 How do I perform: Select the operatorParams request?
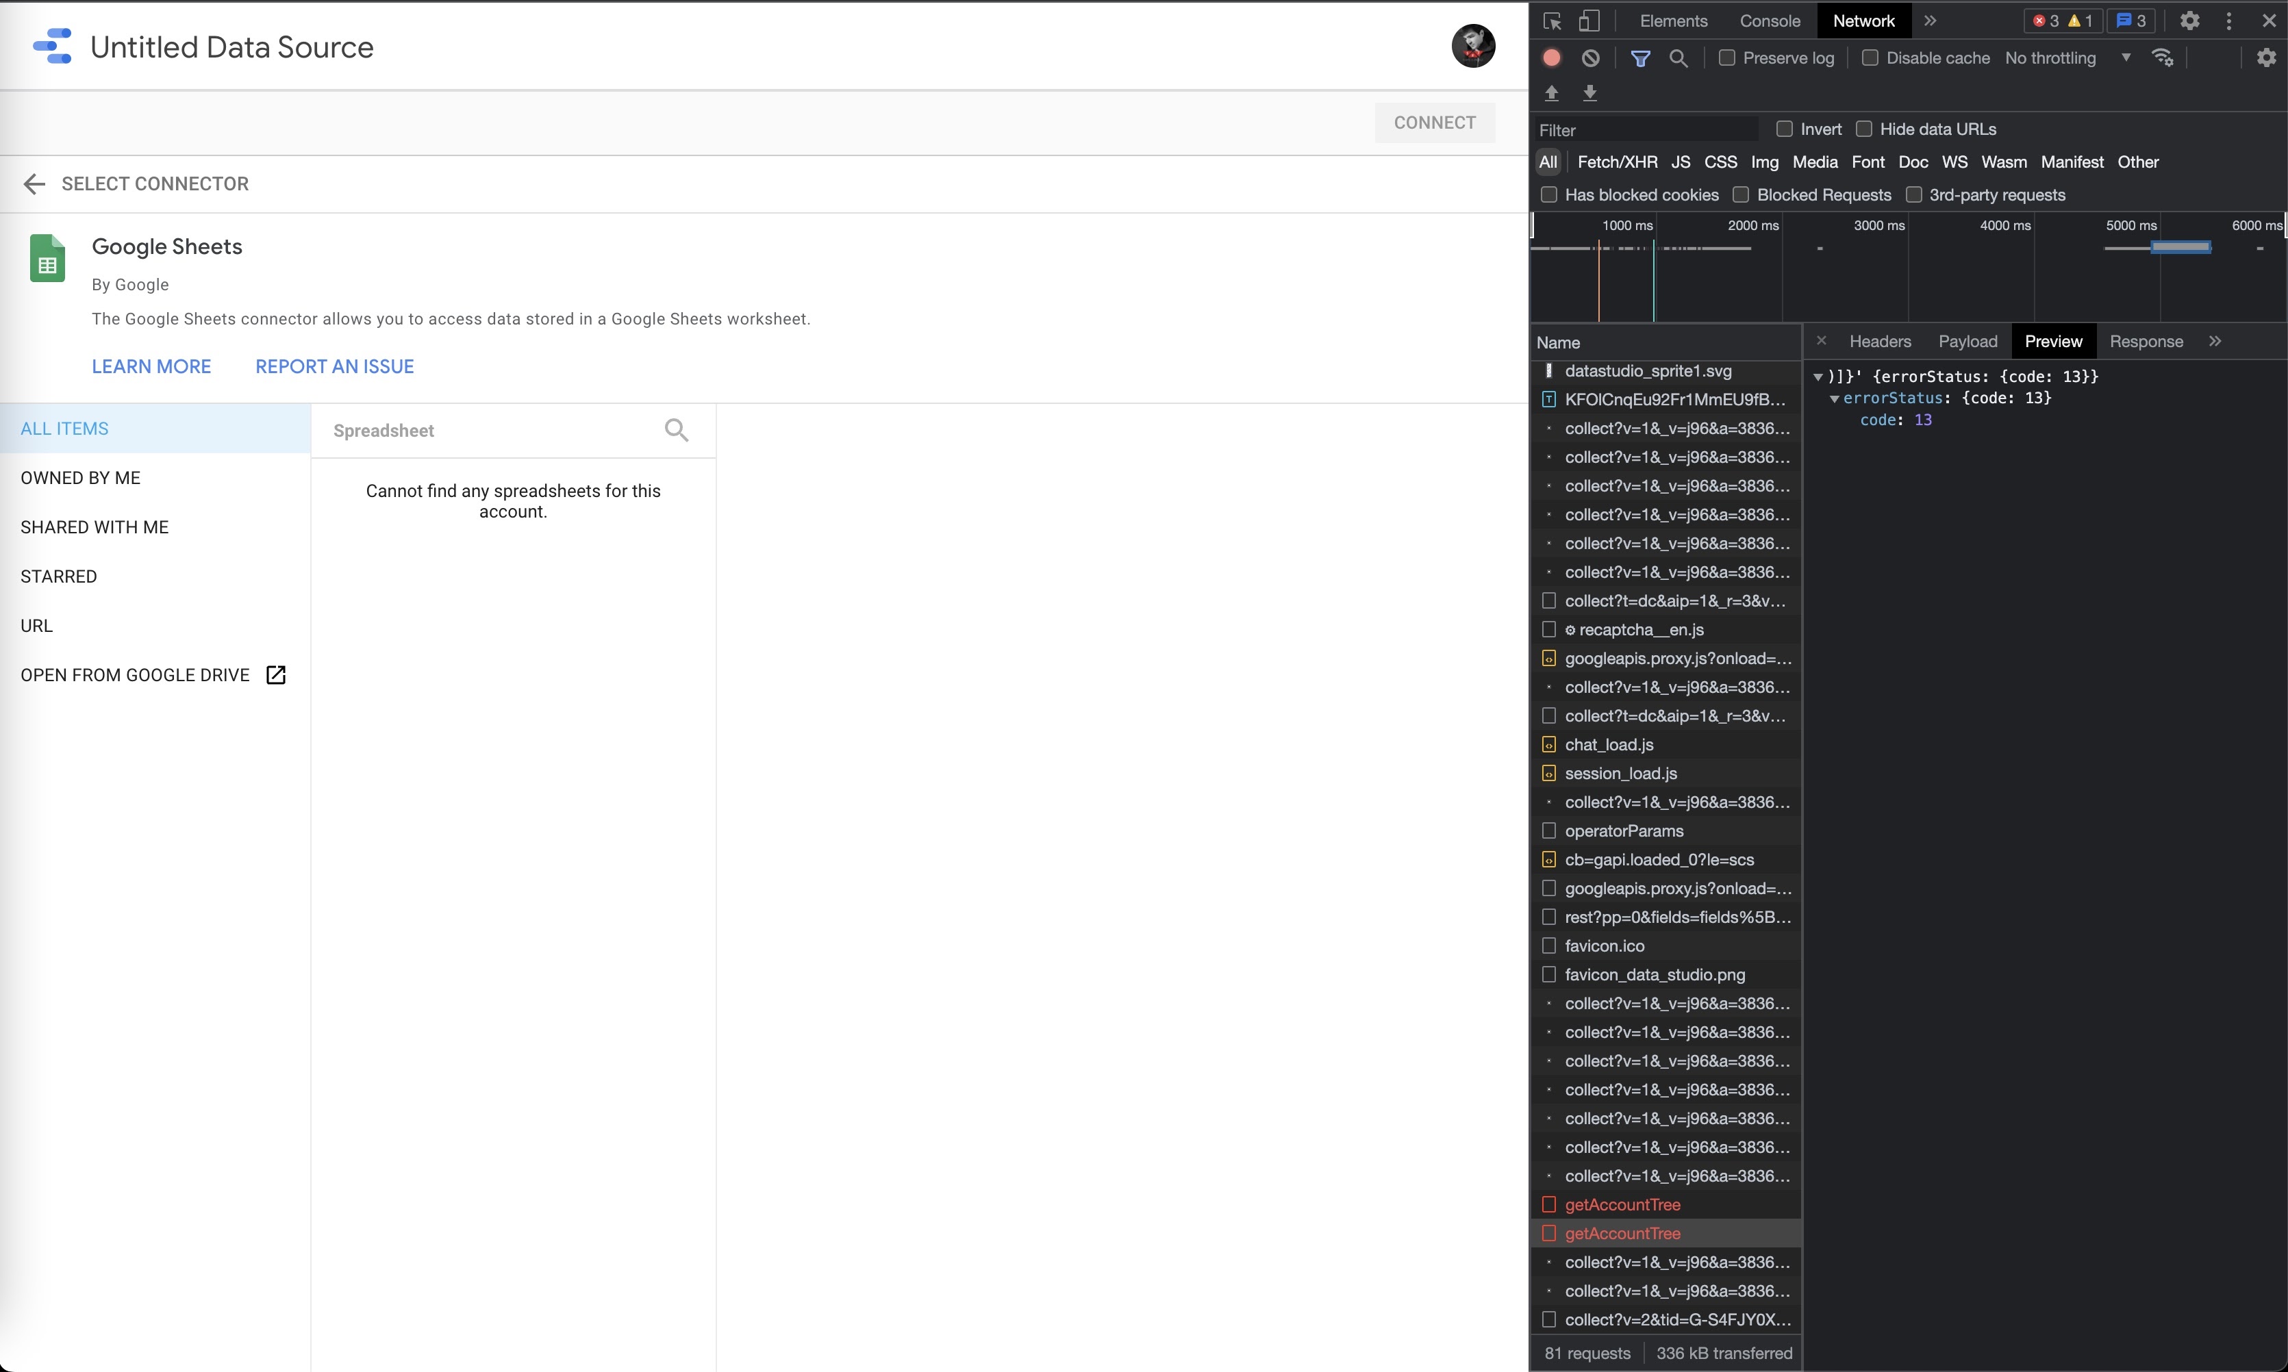point(1665,831)
